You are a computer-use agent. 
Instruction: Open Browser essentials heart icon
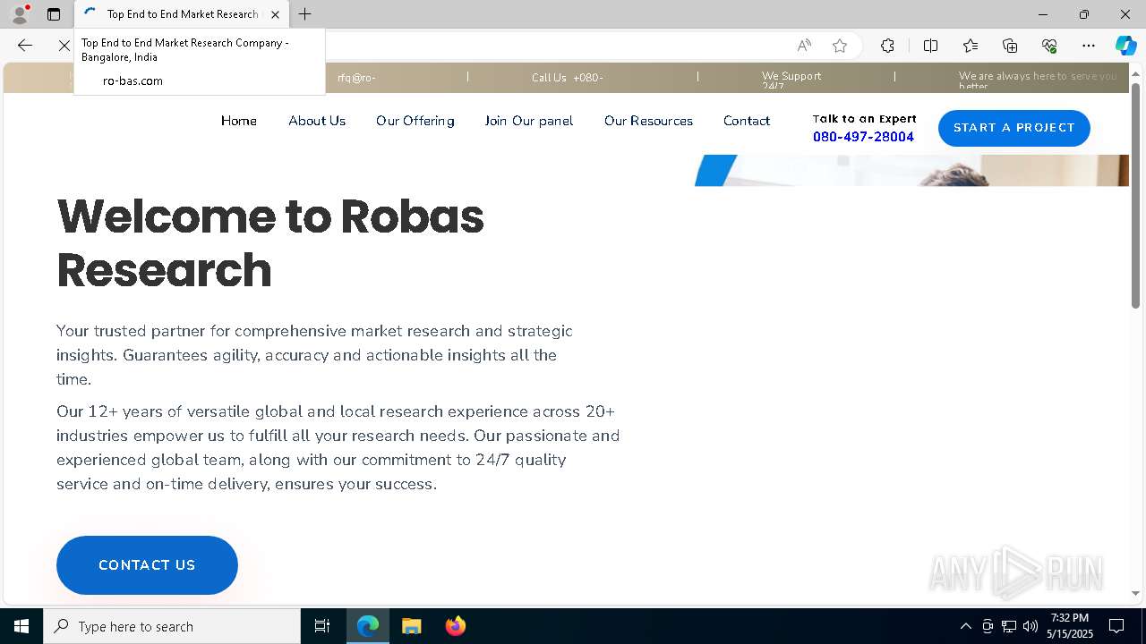[x=1049, y=46]
